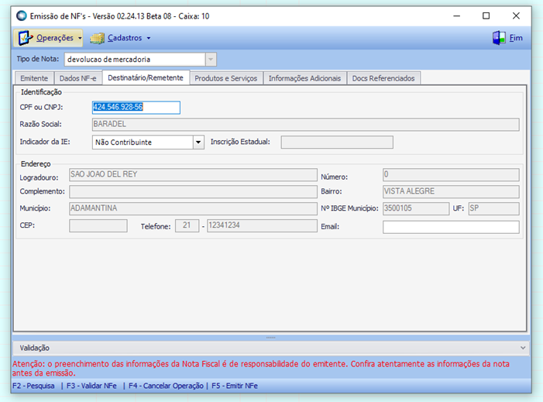Click the Inscrição Estadual field

pos(337,142)
